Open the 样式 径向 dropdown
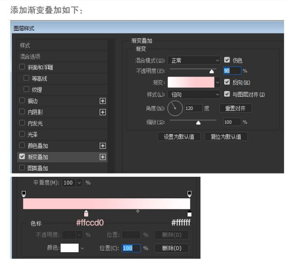 click(194, 94)
